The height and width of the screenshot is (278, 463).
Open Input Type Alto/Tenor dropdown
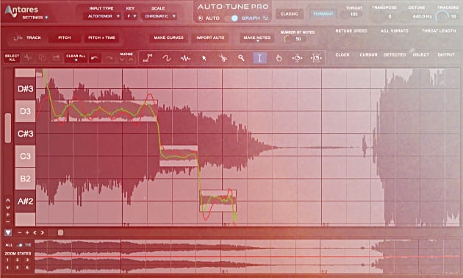pyautogui.click(x=102, y=16)
